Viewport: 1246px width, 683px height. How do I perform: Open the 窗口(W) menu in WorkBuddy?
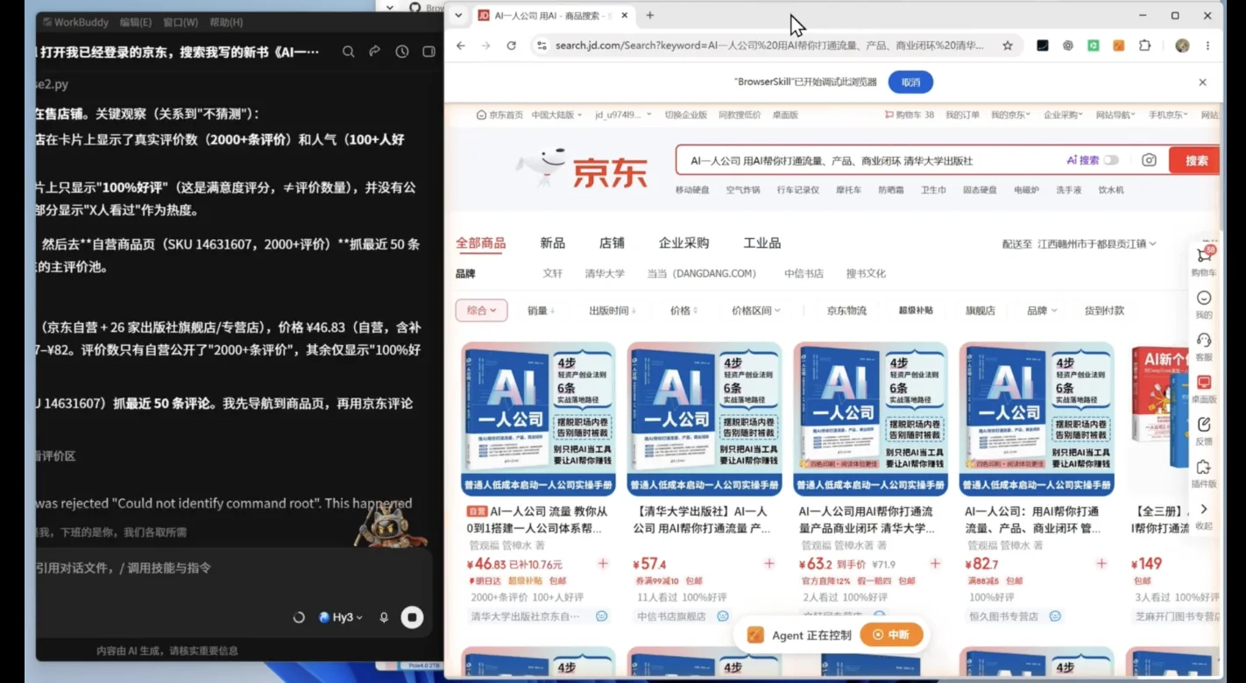[x=181, y=22]
